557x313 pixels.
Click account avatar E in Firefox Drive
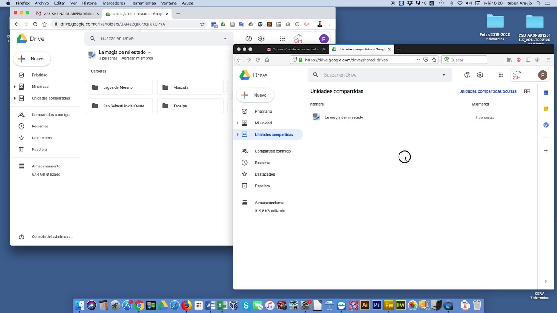543,75
